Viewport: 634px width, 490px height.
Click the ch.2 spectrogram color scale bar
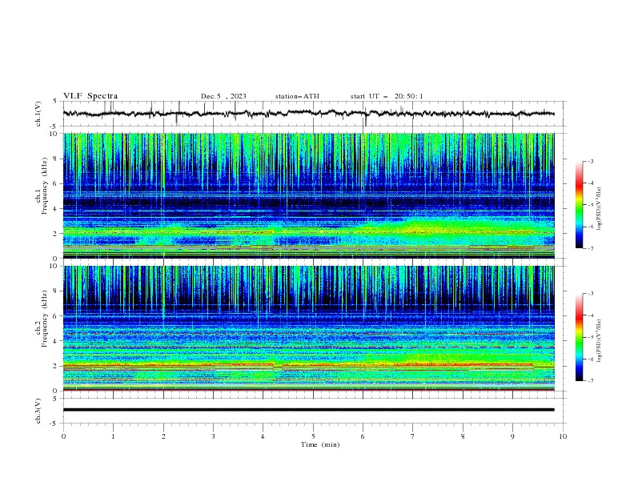point(579,337)
